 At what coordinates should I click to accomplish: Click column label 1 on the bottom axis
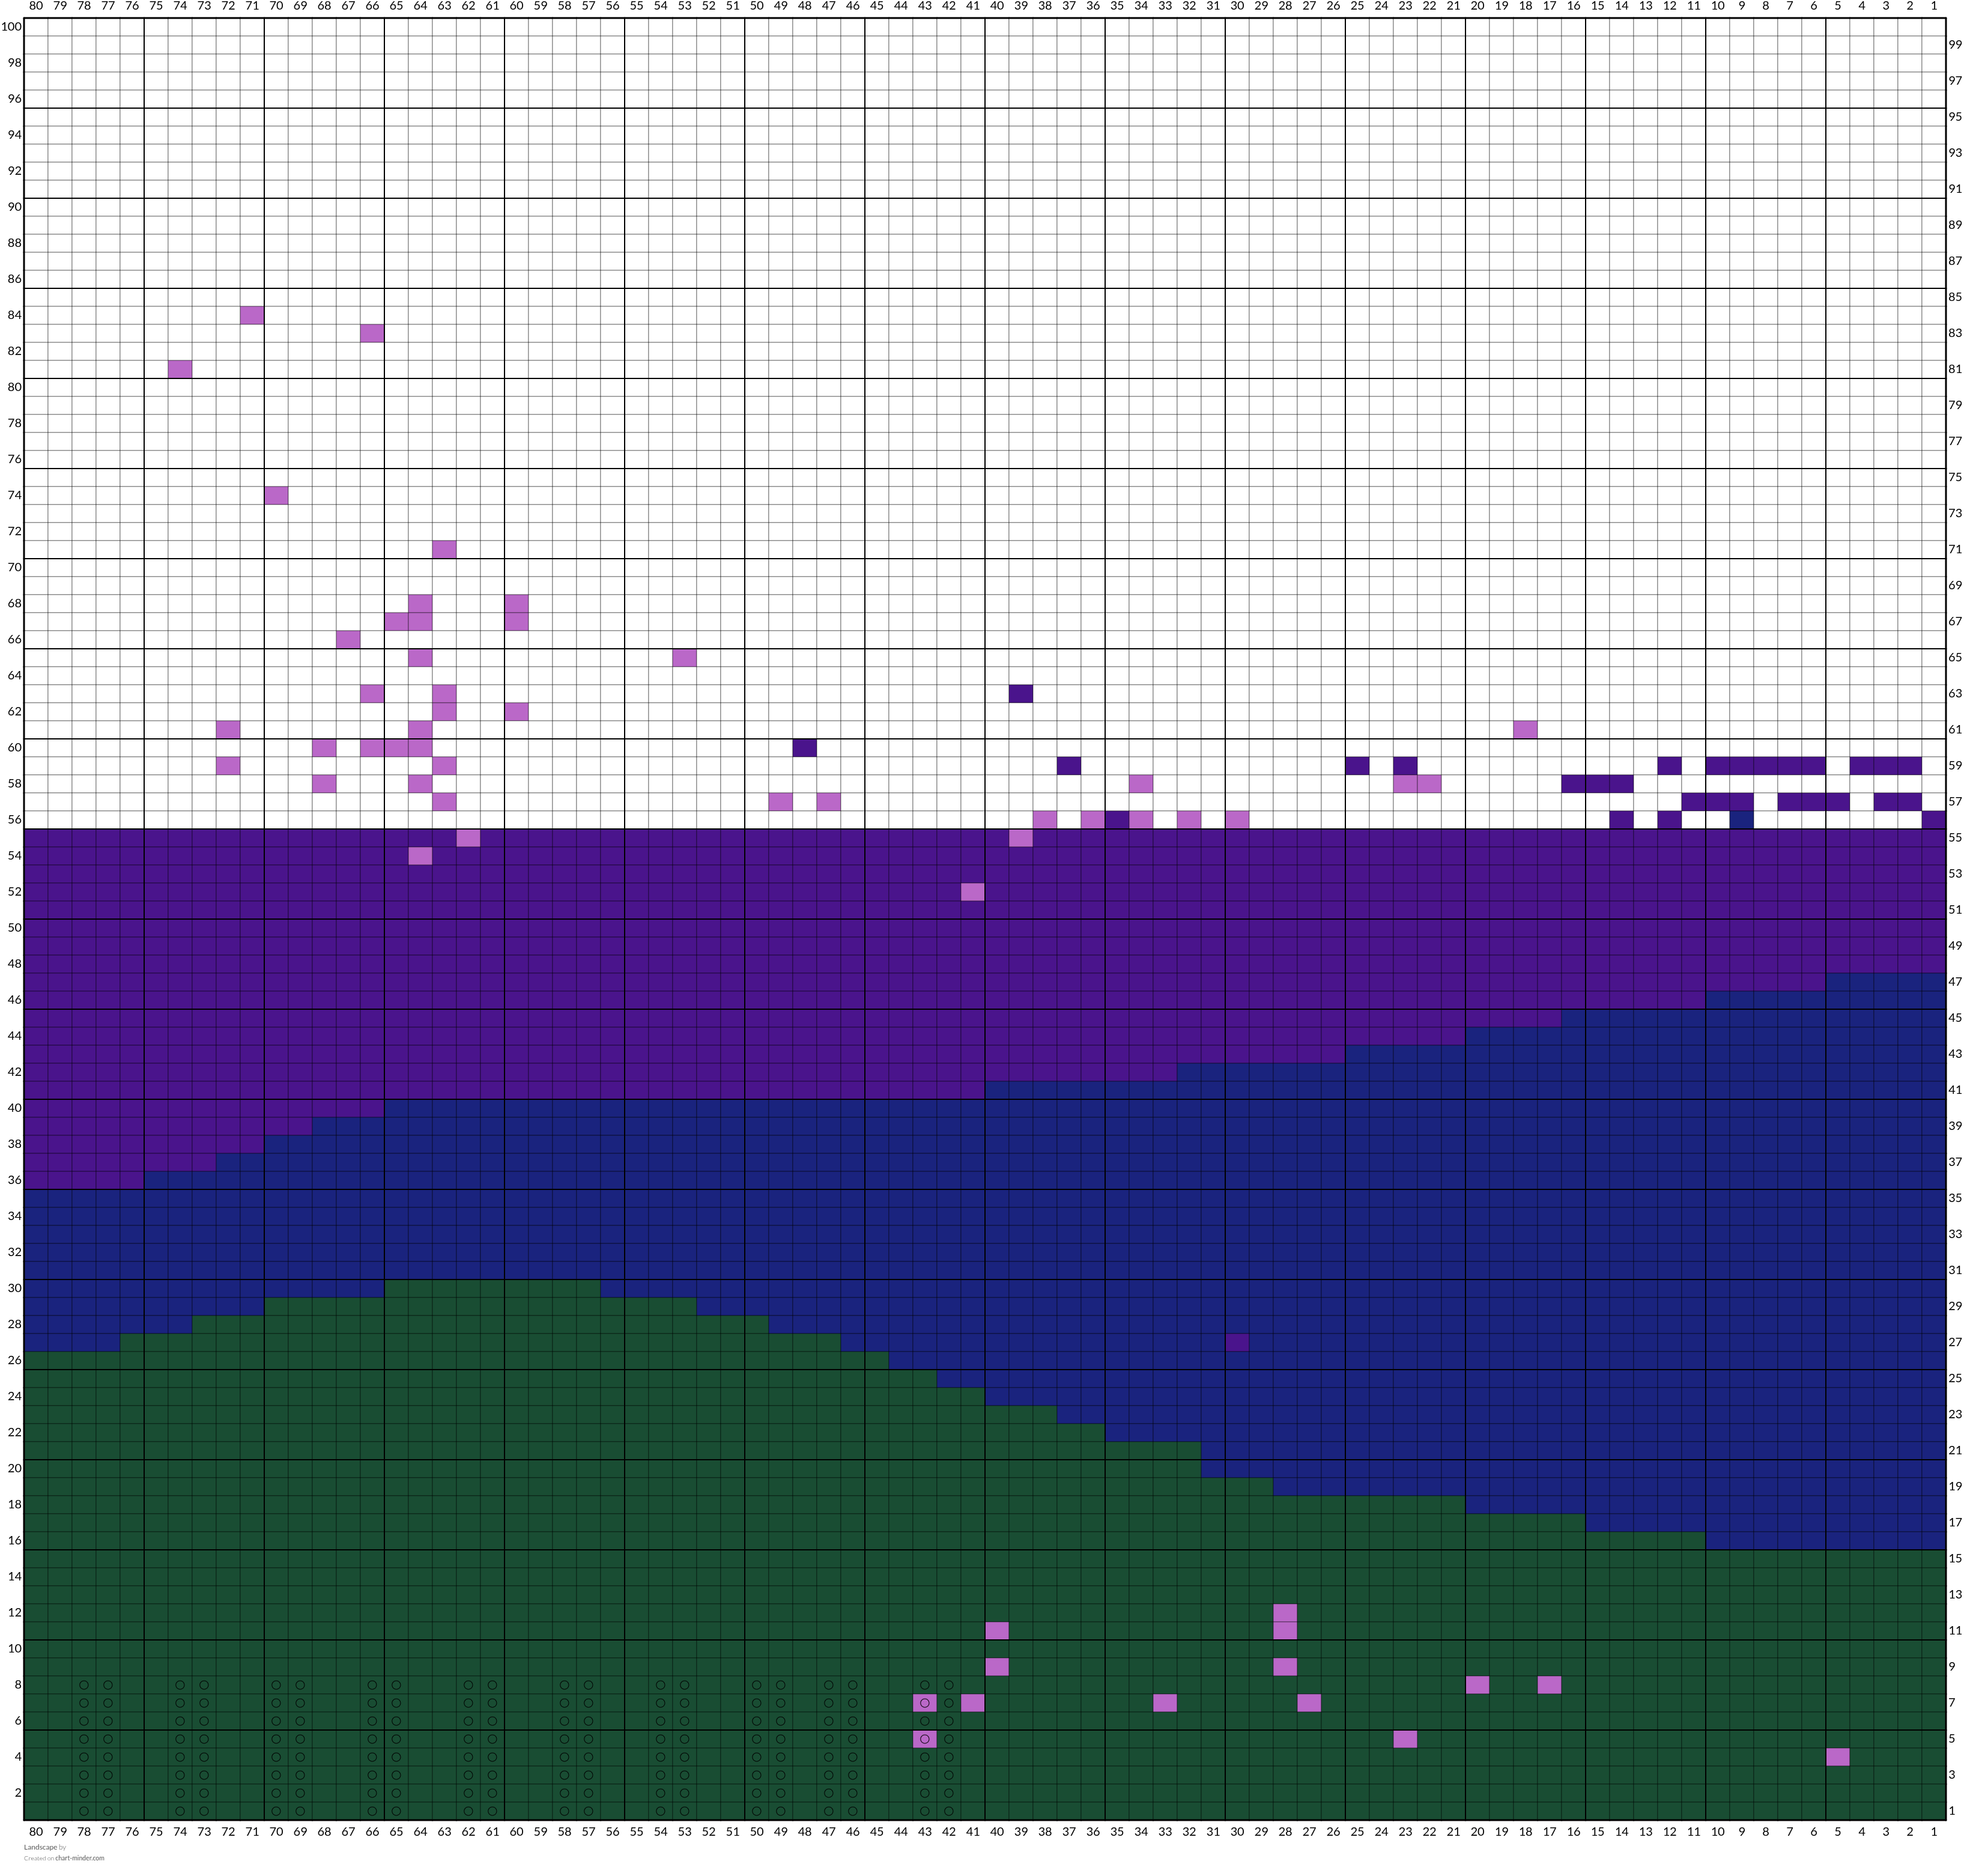point(1934,1830)
